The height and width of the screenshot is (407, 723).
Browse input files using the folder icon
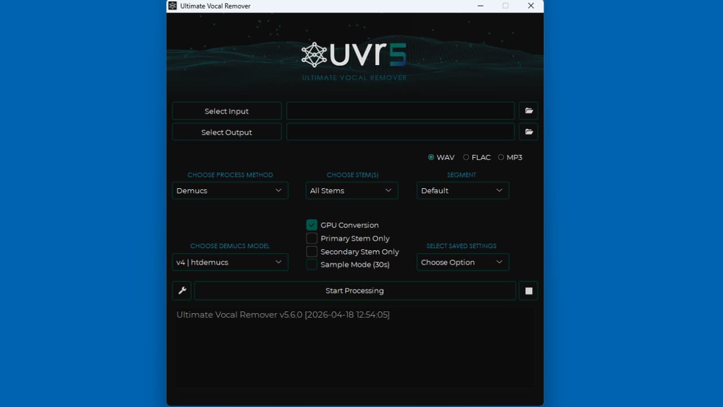point(528,111)
